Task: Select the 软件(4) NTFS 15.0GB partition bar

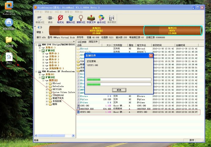Action: (x=173, y=31)
